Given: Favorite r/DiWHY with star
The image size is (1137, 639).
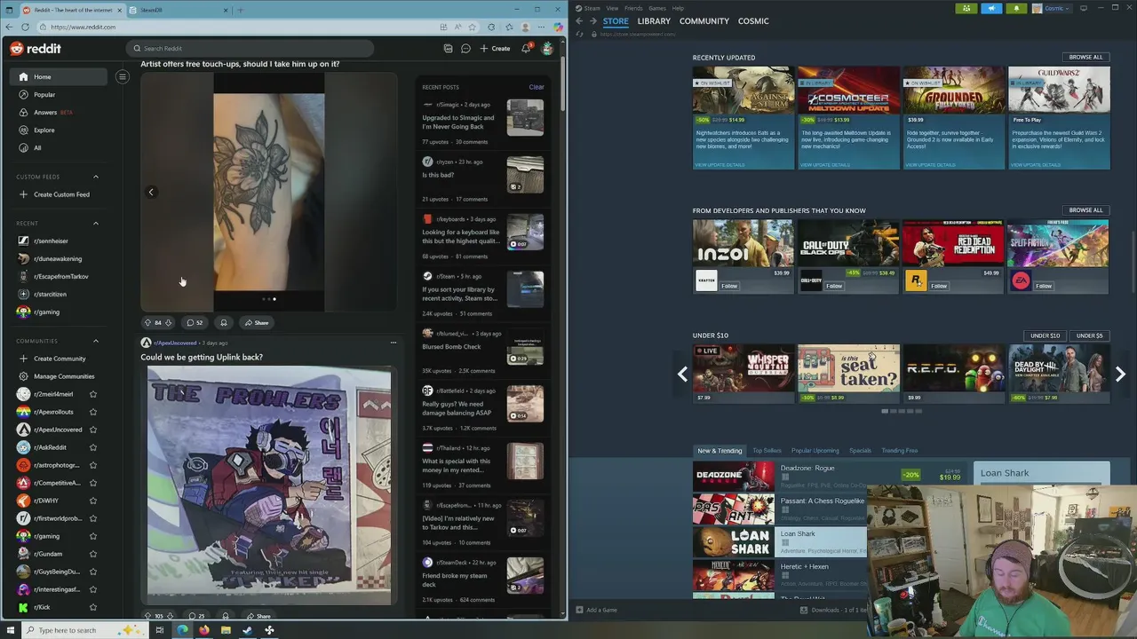Looking at the screenshot, I should click(x=93, y=501).
